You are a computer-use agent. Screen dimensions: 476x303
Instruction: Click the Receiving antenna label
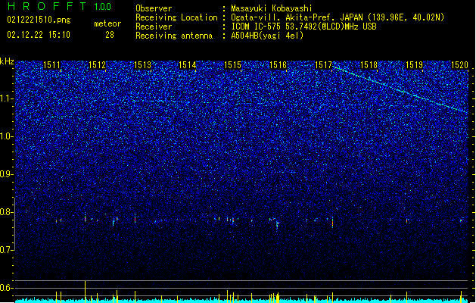coord(174,36)
